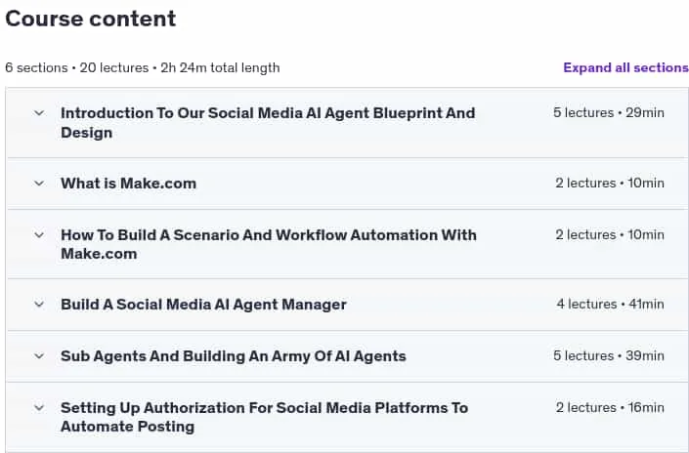This screenshot has width=689, height=453.
Task: Open Introduction To Our Social Media AI Agent title
Action: click(x=268, y=123)
